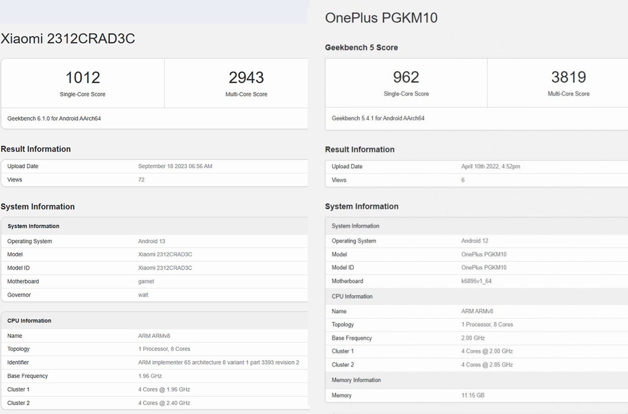Click '1 Processor, 8 Cores' in Xiaomi panel
628x414 pixels.
click(x=164, y=349)
